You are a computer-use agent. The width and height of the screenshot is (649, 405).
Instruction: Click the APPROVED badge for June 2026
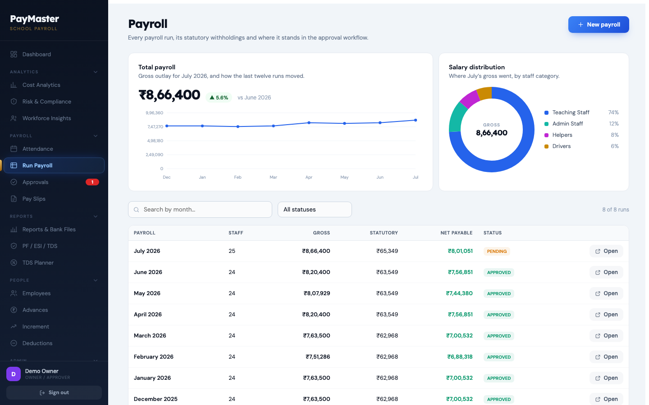[x=499, y=273]
